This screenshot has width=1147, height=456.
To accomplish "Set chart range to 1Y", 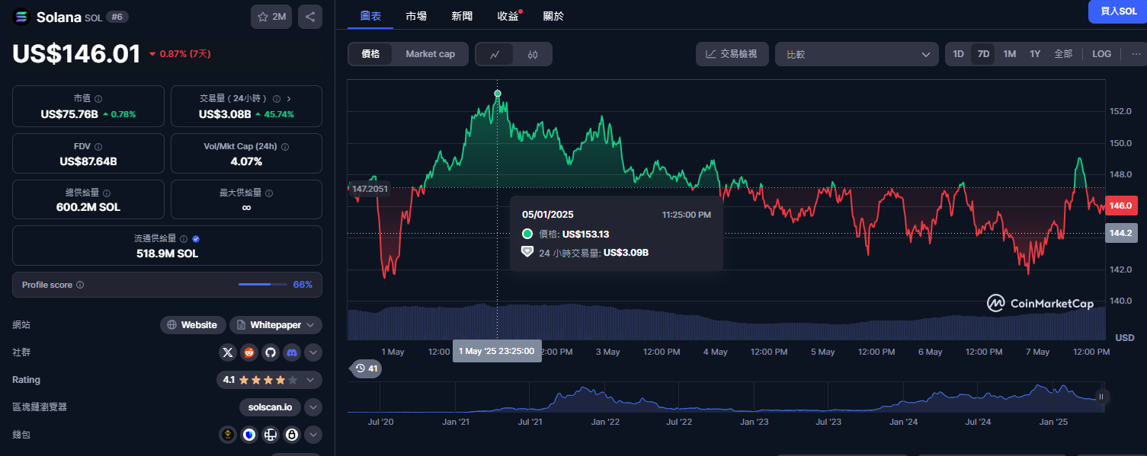I will pos(1035,54).
